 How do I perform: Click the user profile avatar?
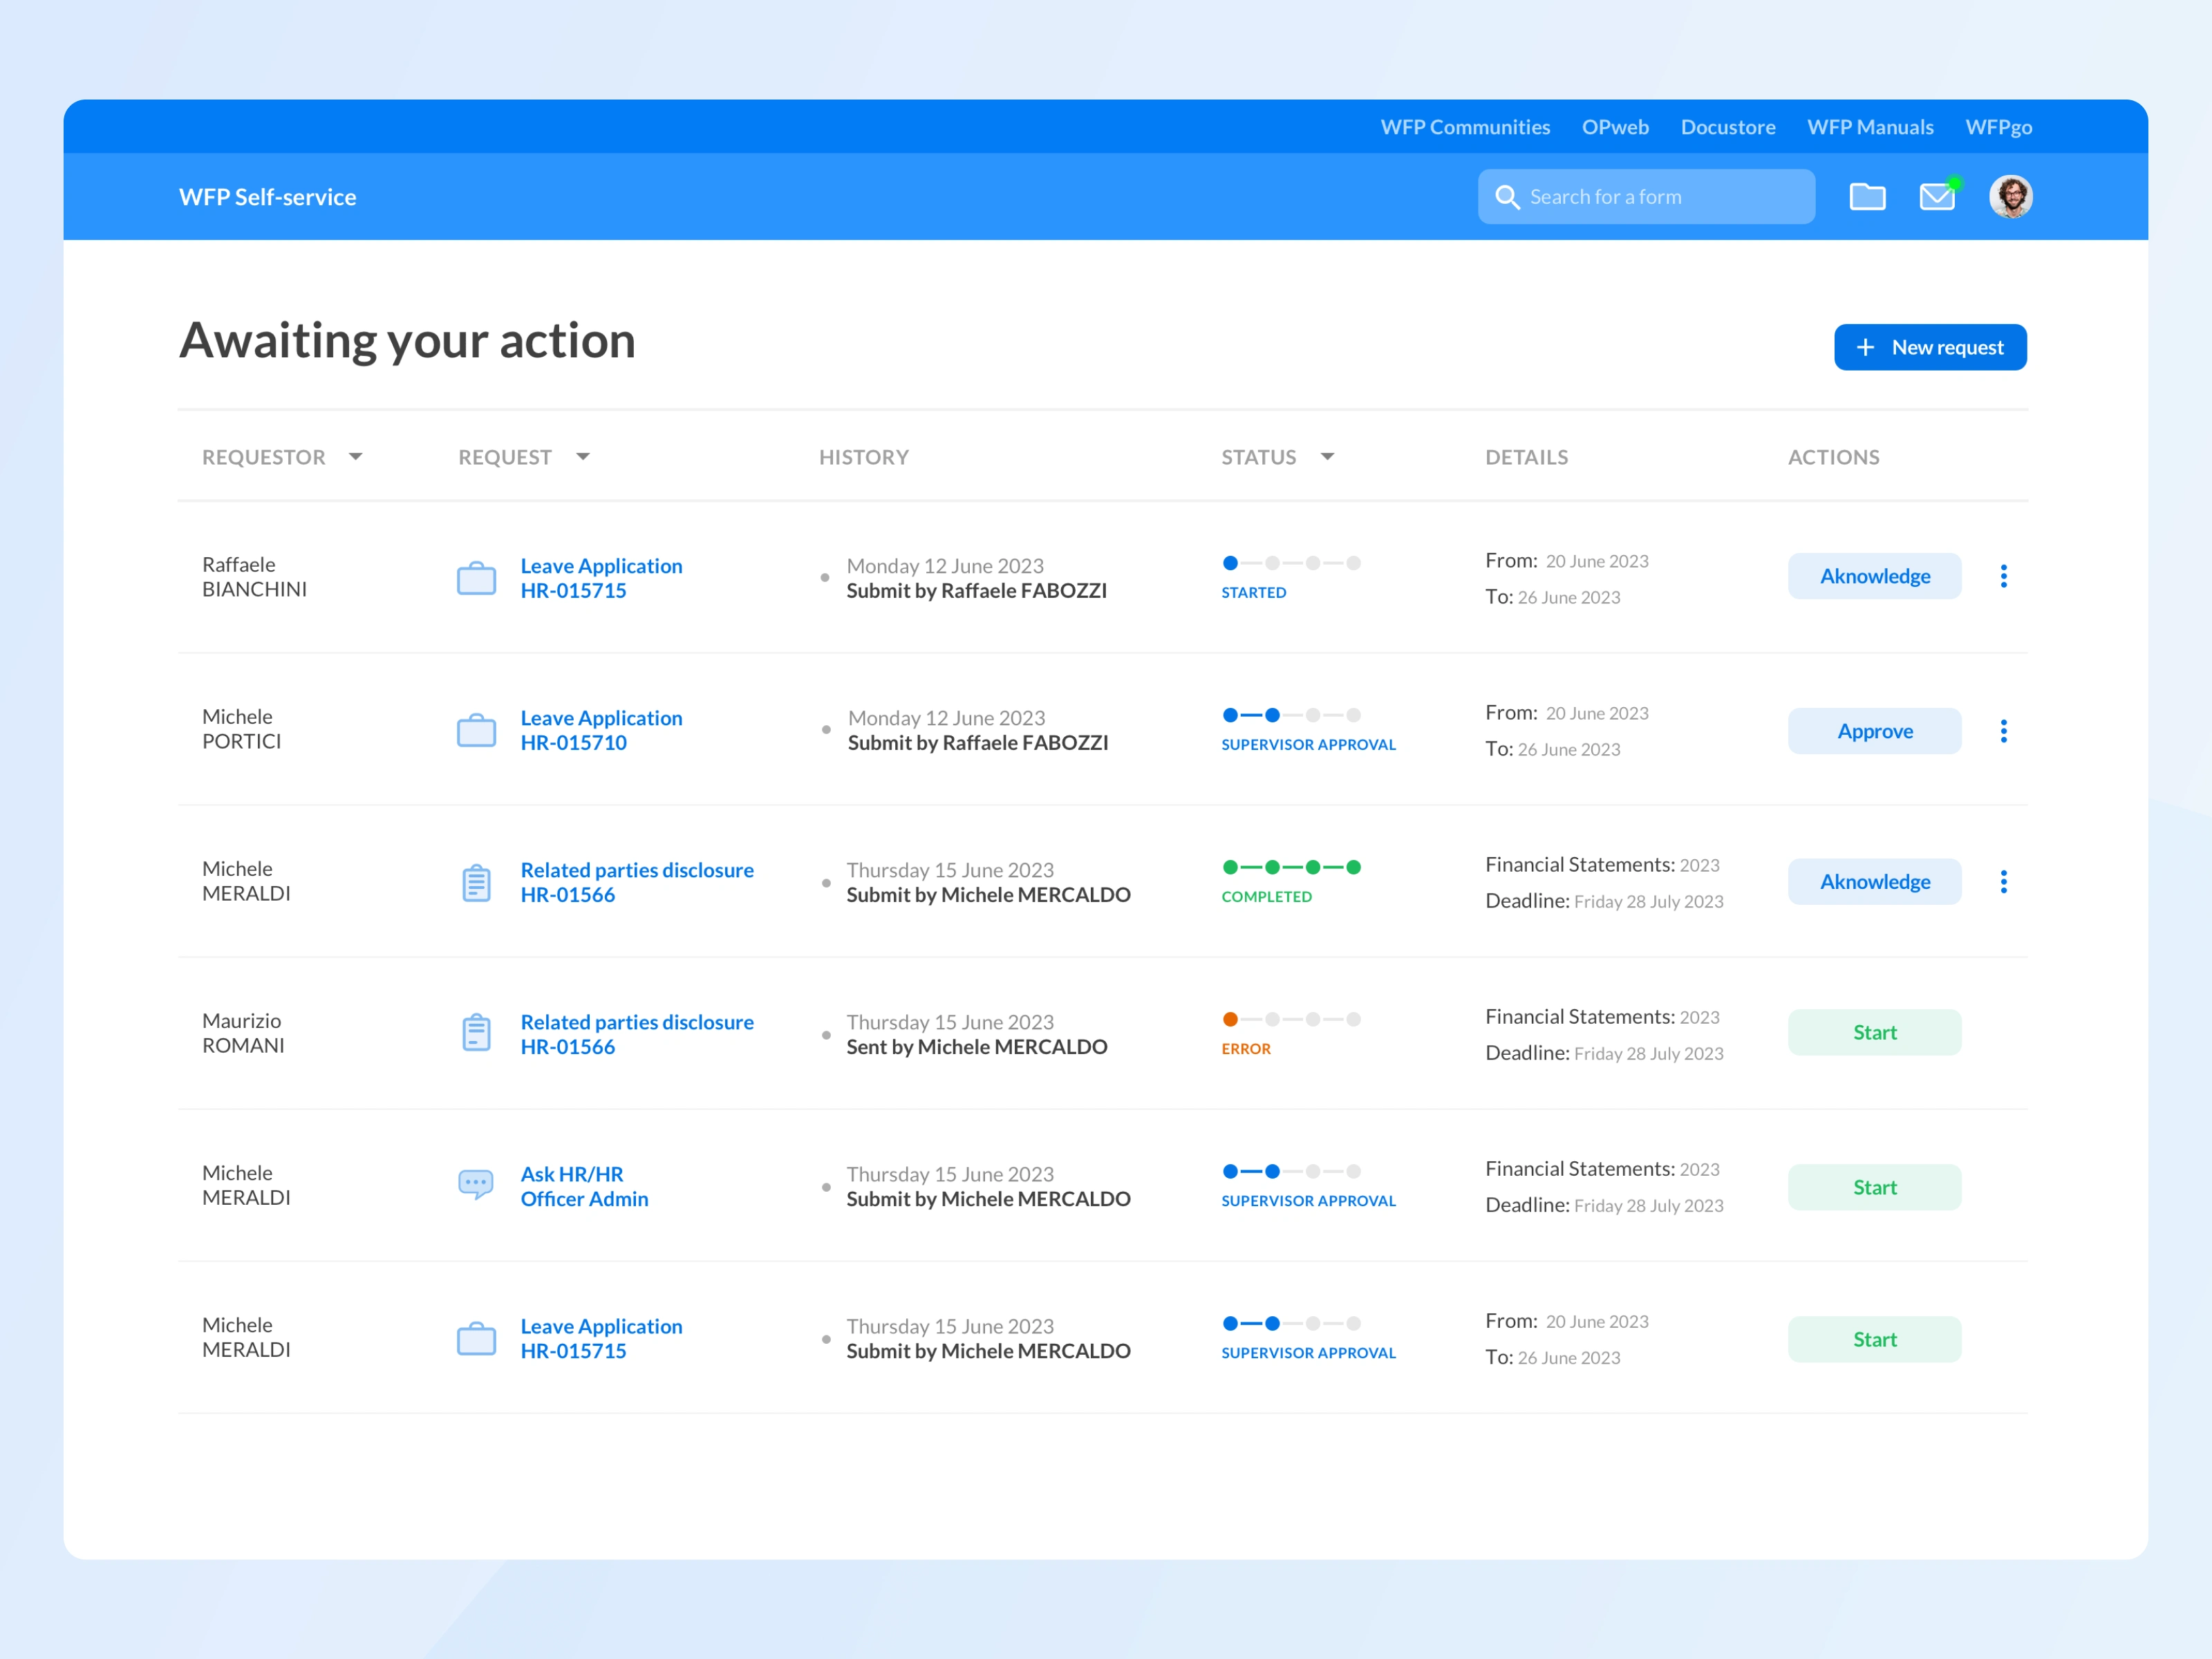coord(2010,197)
